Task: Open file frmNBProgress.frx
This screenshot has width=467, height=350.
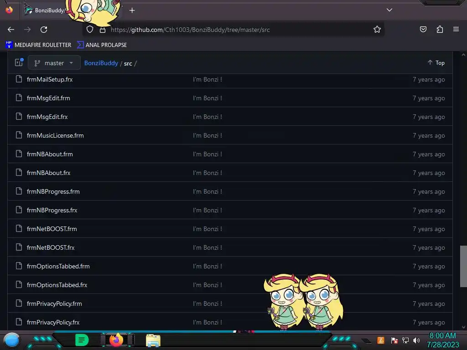Action: (x=52, y=211)
